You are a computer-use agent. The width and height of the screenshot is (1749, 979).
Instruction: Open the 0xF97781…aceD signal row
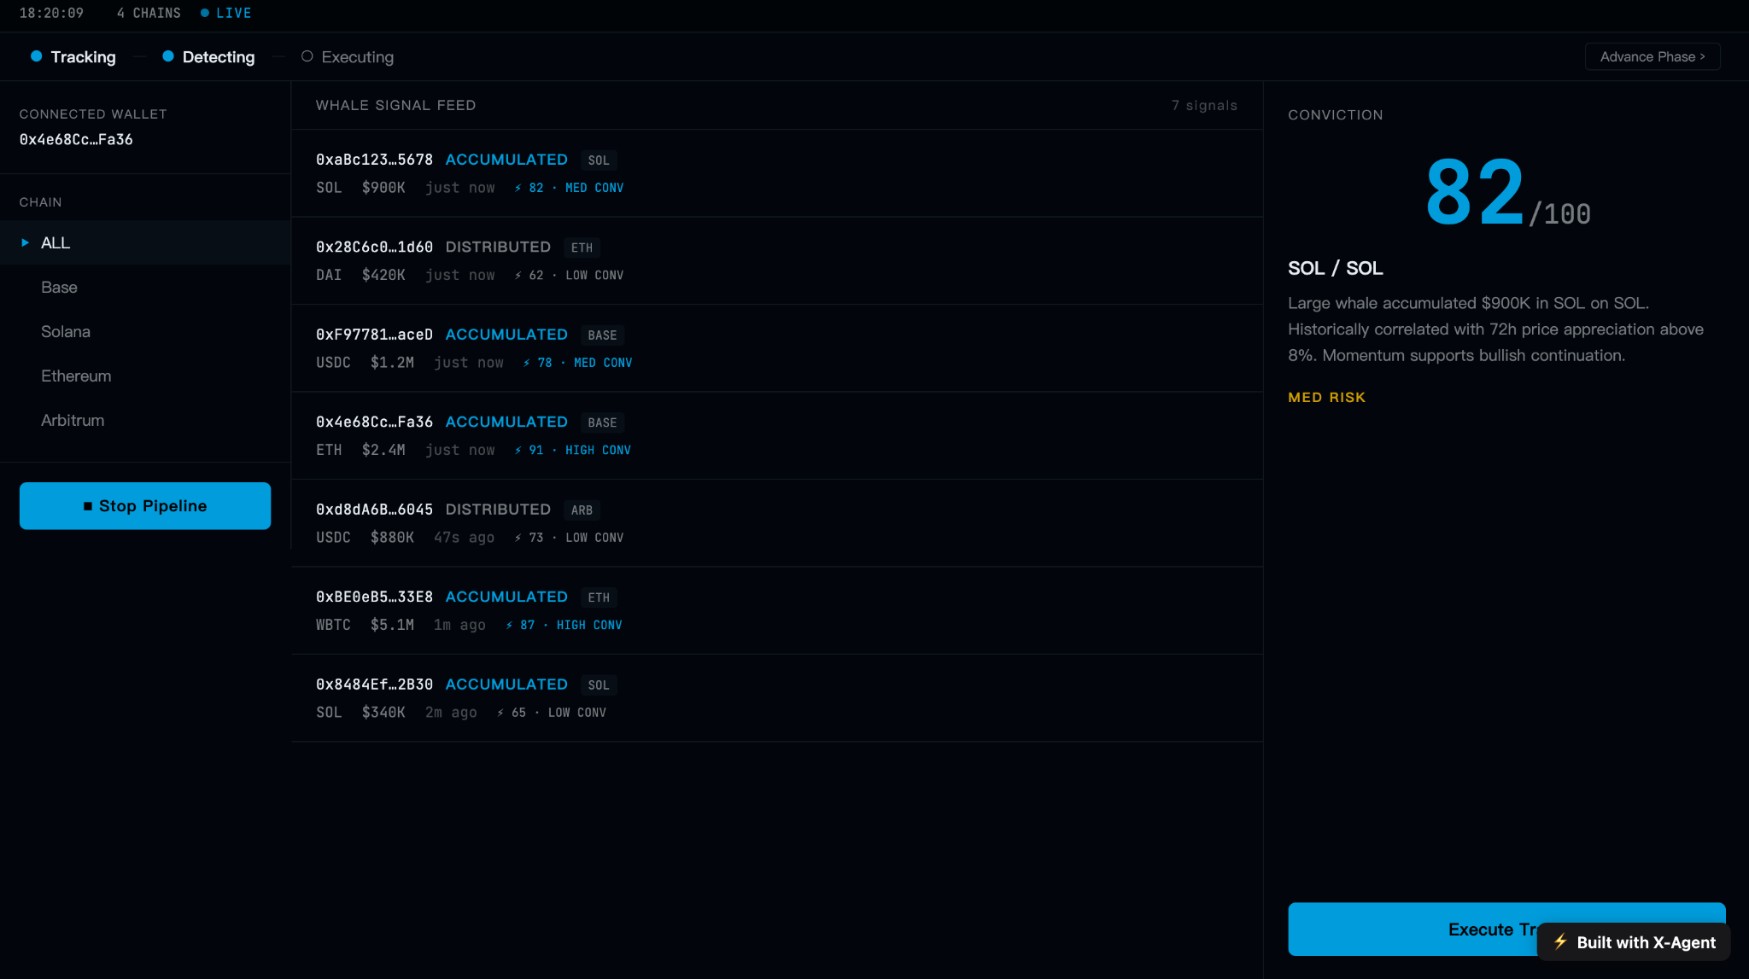[777, 348]
